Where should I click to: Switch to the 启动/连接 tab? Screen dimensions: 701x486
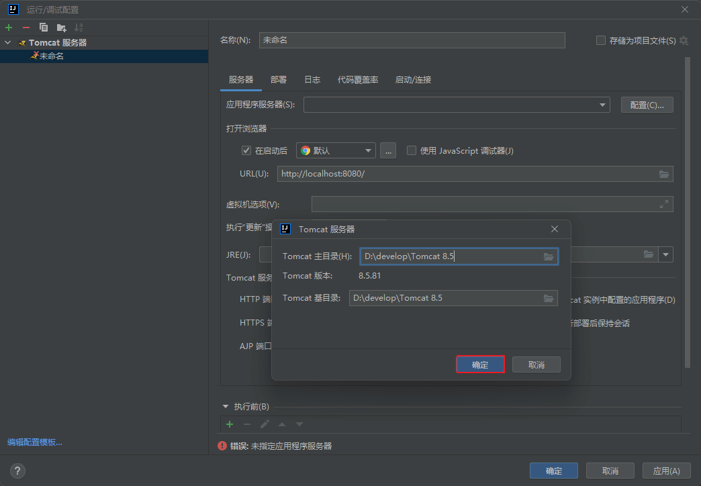[413, 80]
